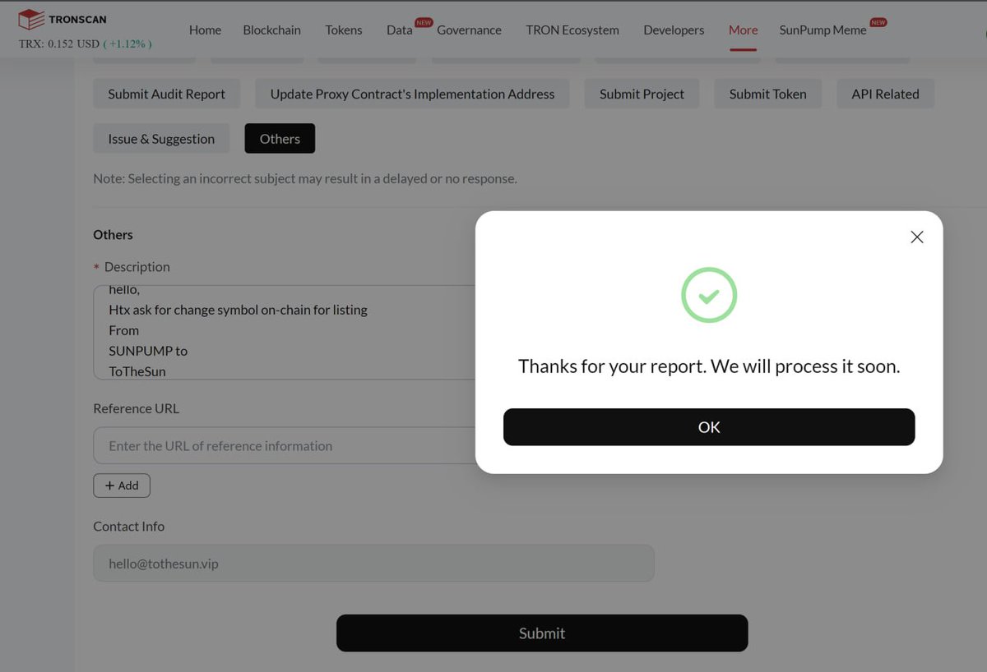Click the Thanks for your report message
Image resolution: width=987 pixels, height=672 pixels.
click(x=709, y=366)
